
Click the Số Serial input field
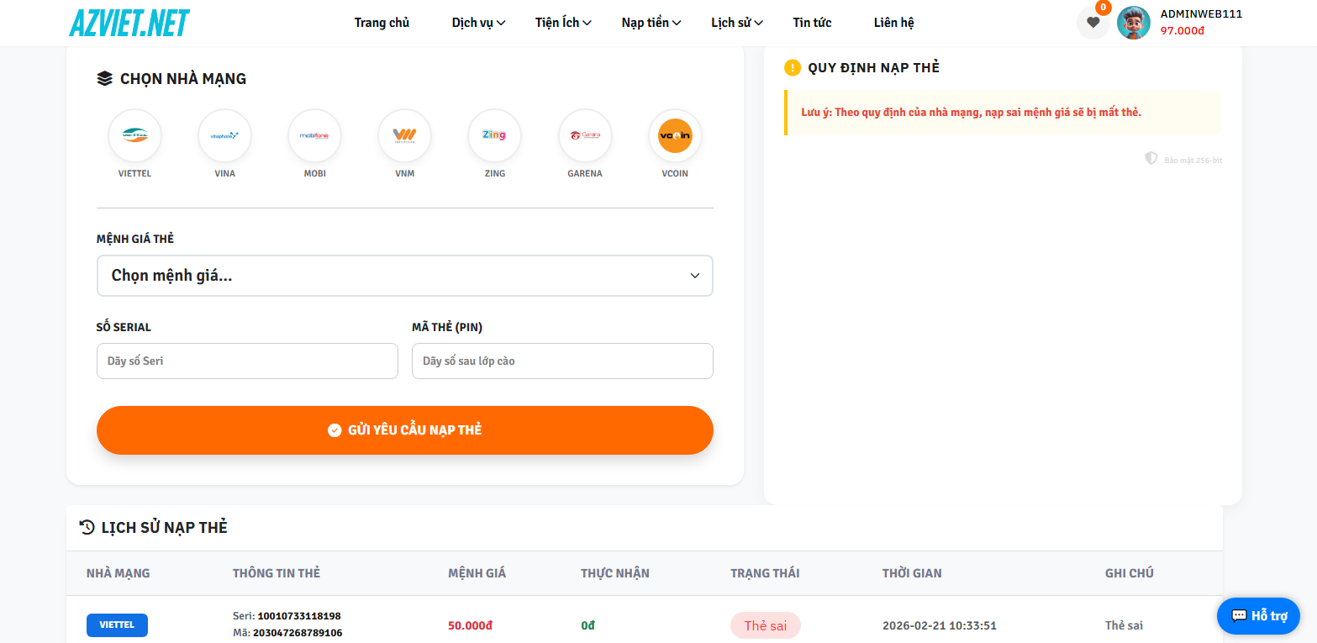point(247,361)
